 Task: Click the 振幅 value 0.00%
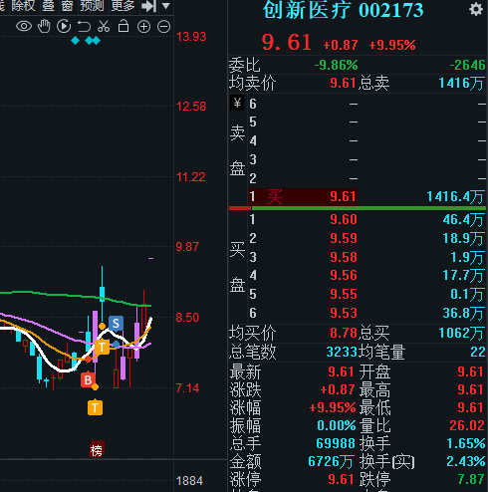click(337, 425)
